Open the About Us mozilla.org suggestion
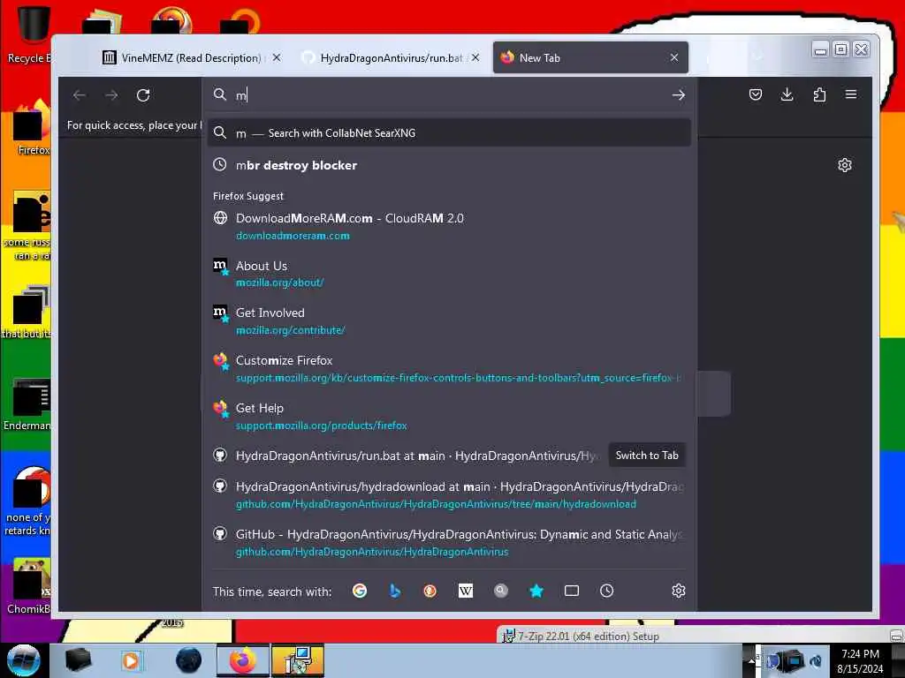 (x=449, y=274)
